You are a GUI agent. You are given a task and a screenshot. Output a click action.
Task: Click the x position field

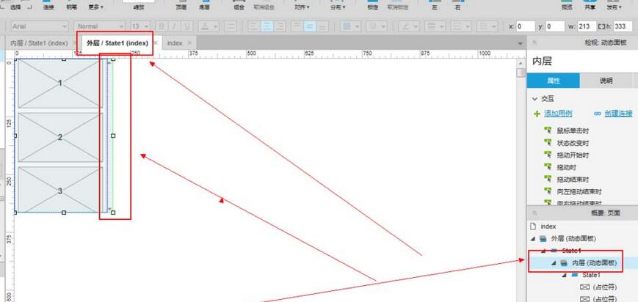coord(525,26)
